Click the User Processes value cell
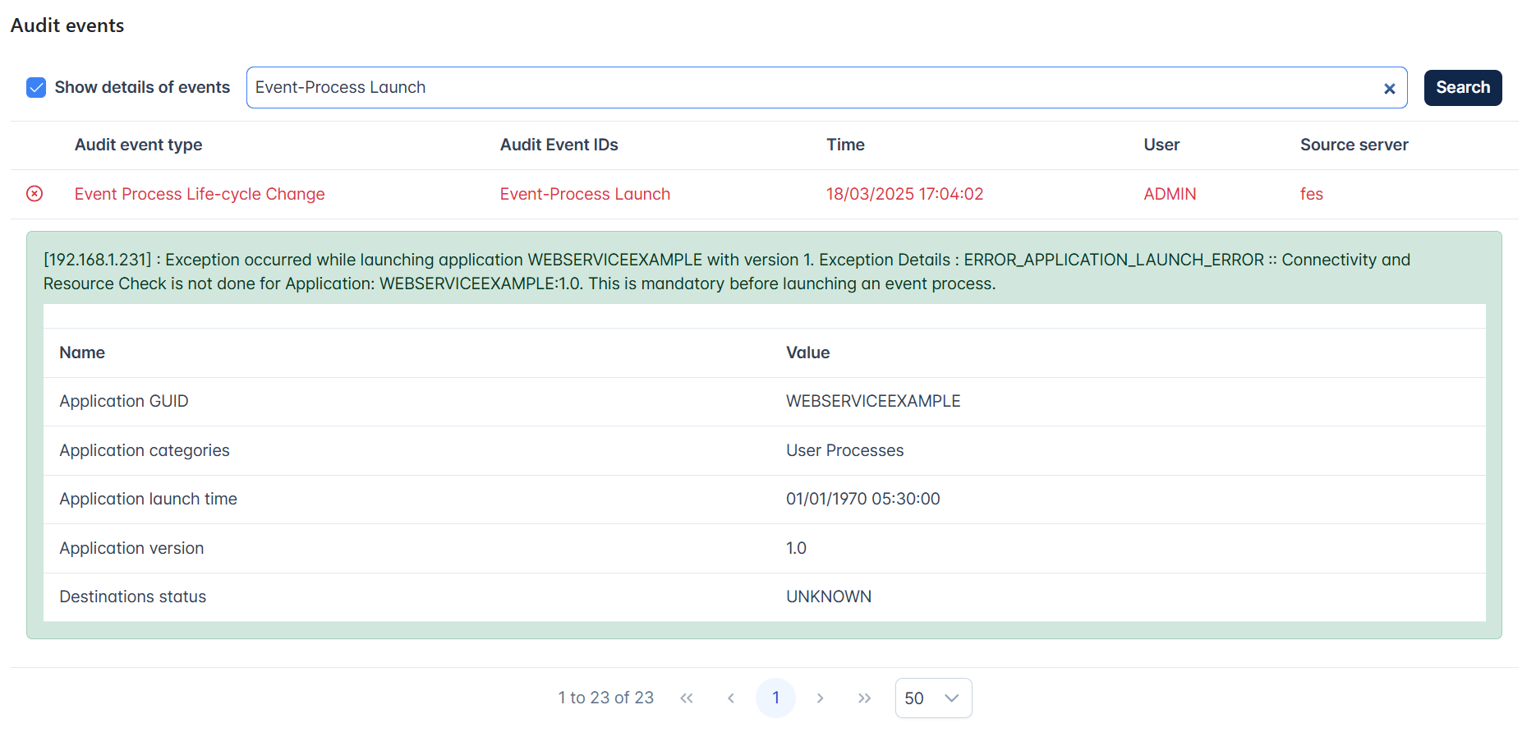 844,450
